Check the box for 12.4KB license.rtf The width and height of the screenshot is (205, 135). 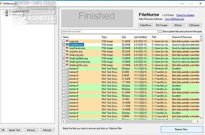point(64,99)
